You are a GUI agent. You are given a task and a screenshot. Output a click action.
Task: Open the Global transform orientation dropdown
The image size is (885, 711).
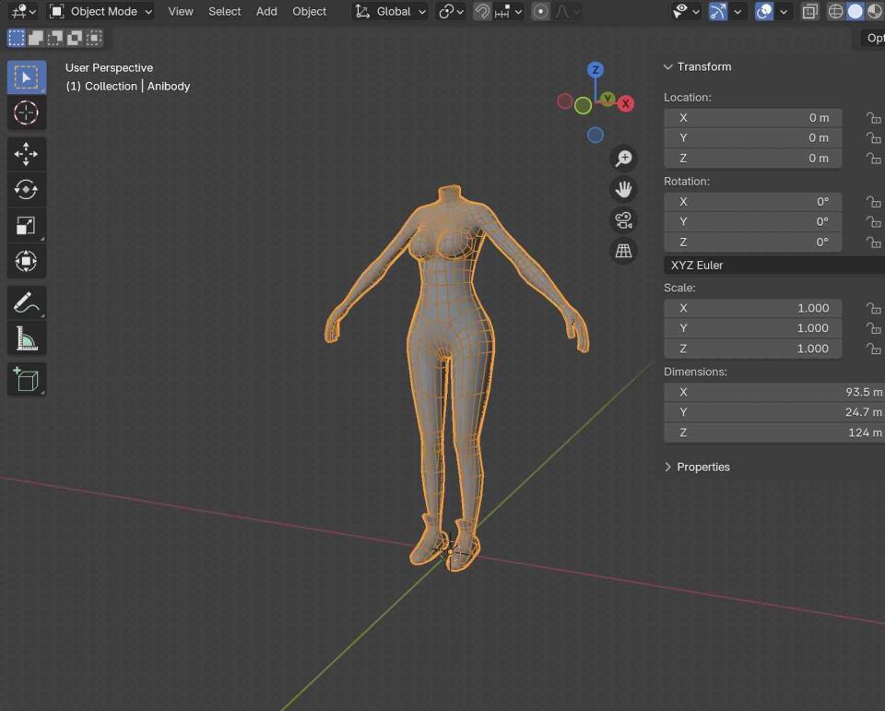[x=392, y=12]
